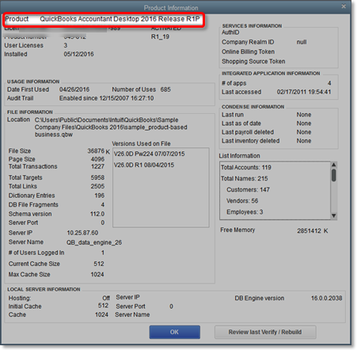The height and width of the screenshot is (350, 357).
Task: Click Last inventory deleted label
Action: 250,141
